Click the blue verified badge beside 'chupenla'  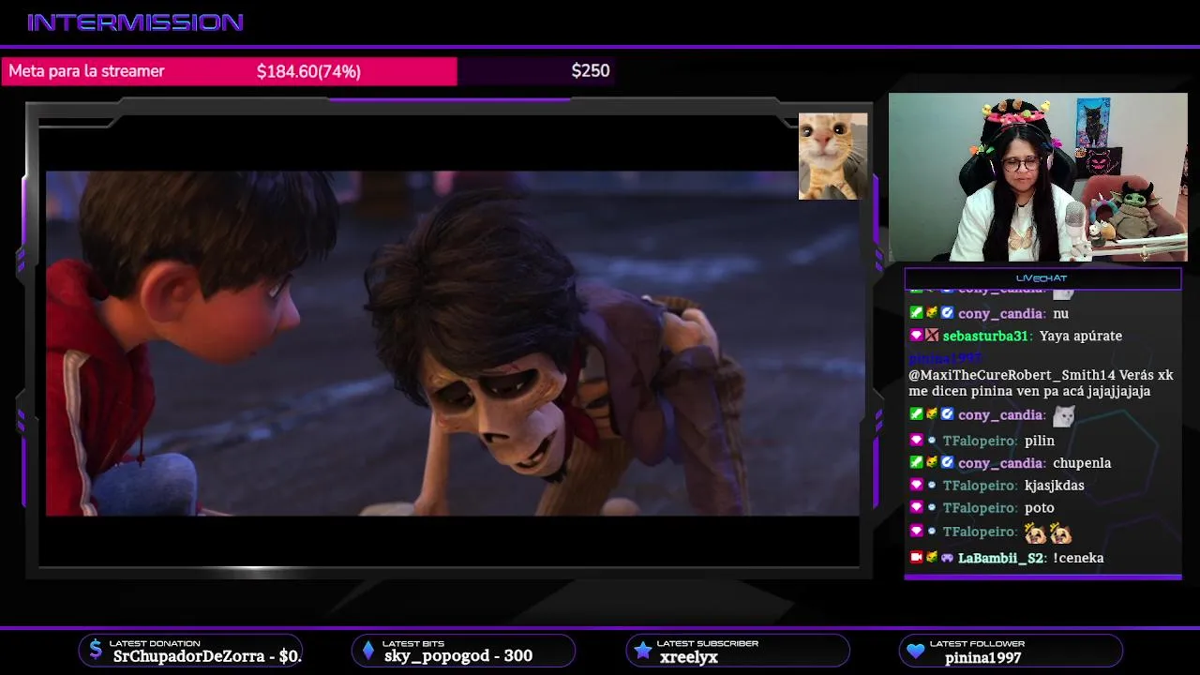coord(948,462)
